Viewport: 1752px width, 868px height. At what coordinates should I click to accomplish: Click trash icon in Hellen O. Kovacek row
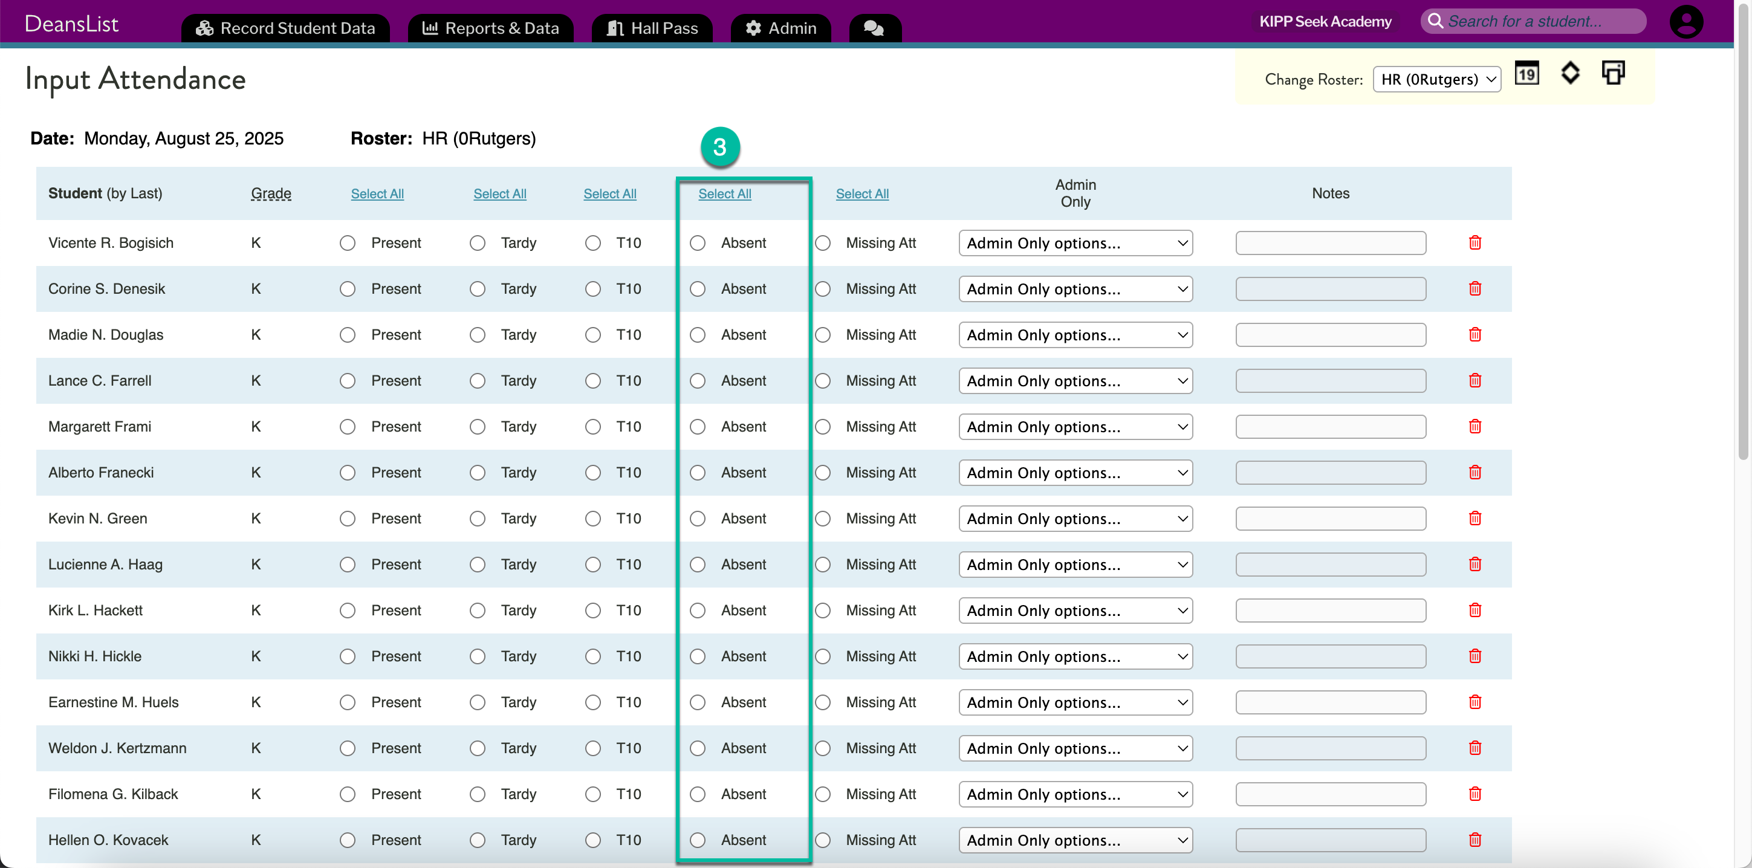click(x=1475, y=840)
